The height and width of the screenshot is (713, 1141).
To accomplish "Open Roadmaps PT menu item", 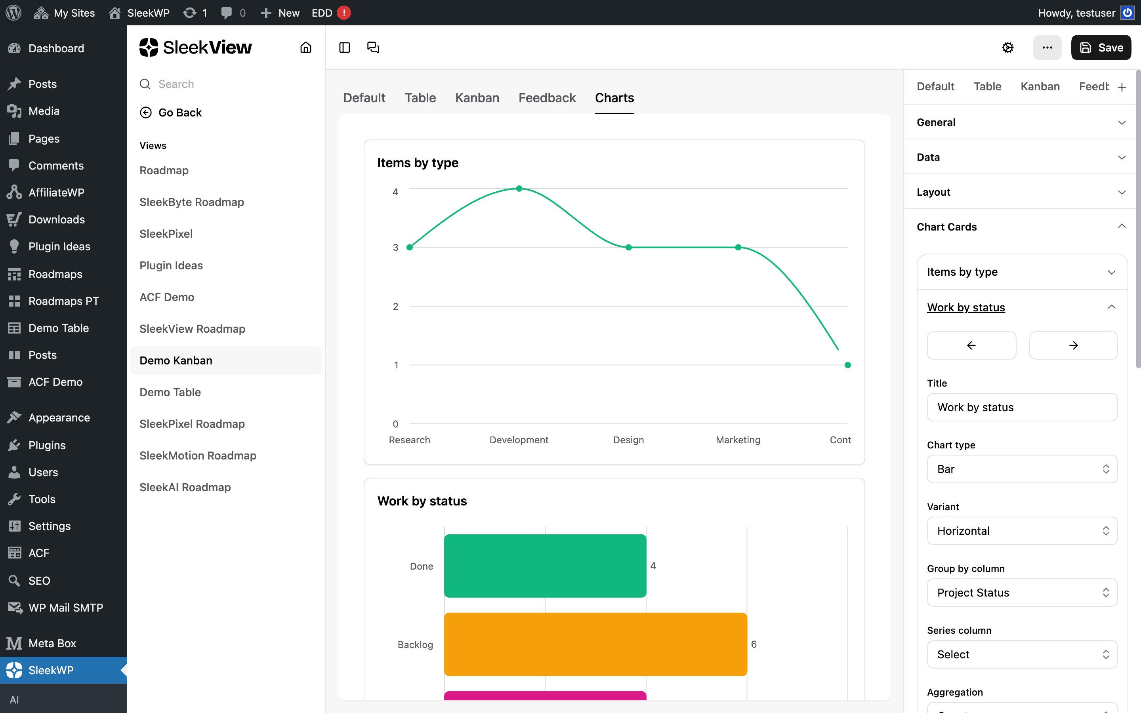I will [x=63, y=301].
